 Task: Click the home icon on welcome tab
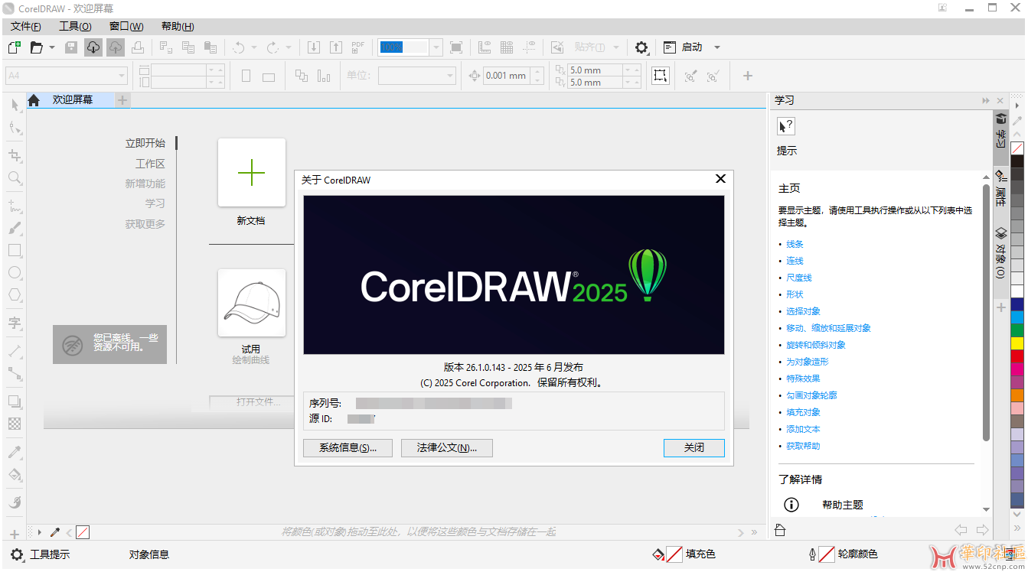[x=34, y=100]
